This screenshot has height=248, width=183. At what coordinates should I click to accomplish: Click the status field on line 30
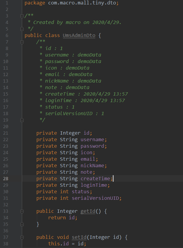click(x=81, y=192)
